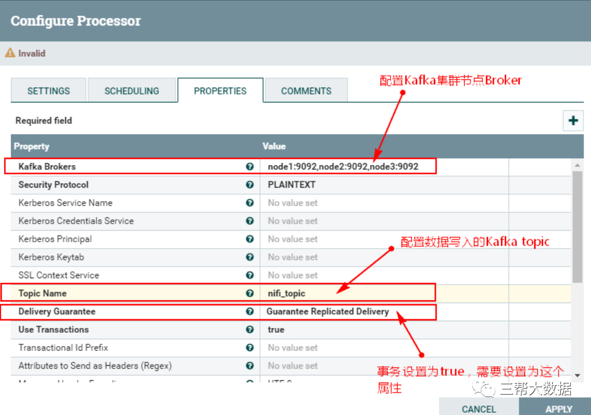Click help icon next to Topic Name
Viewport: 591px width, 415px height.
point(250,293)
